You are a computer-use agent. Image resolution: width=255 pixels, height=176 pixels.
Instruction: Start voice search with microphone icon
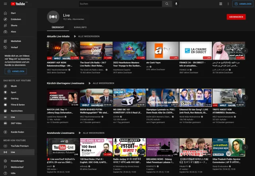(x=177, y=4)
